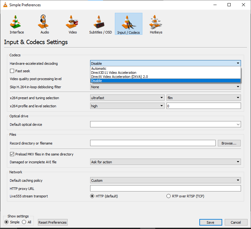The width and height of the screenshot is (251, 229).
Task: Click the VLC cone icon in title bar
Action: [5, 5]
